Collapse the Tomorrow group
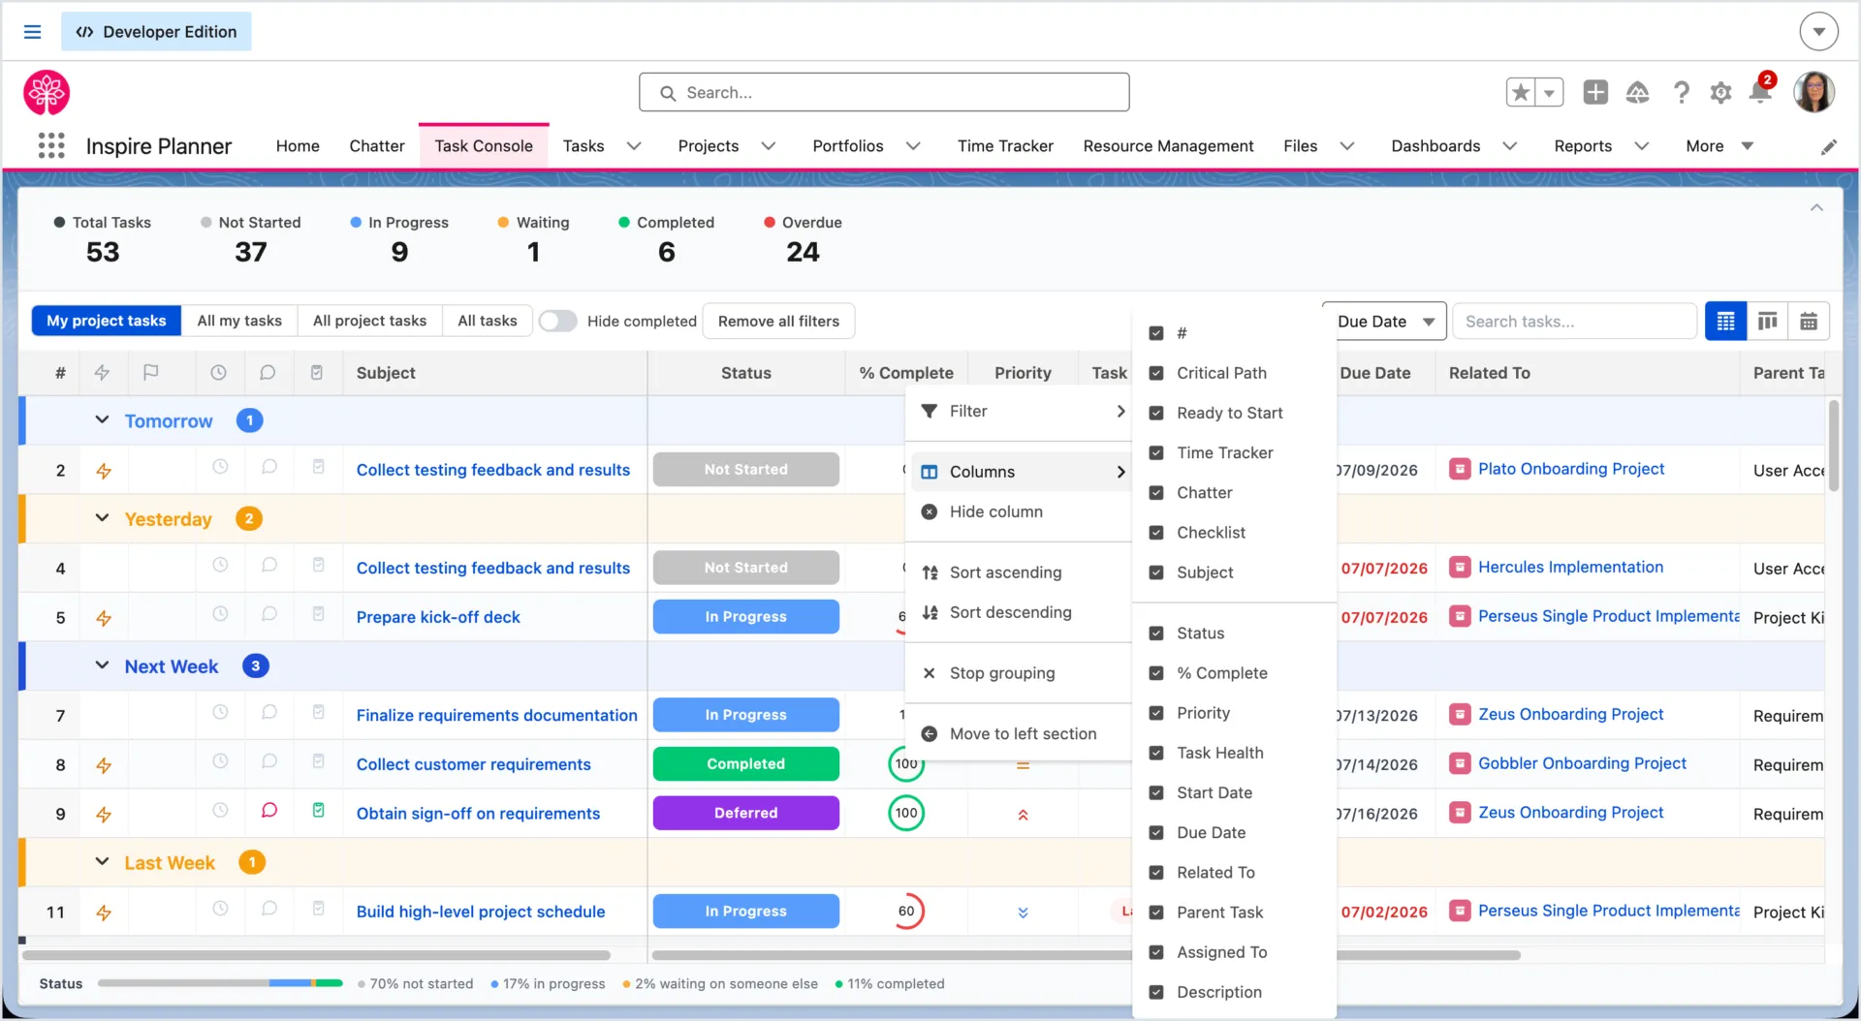 pyautogui.click(x=102, y=420)
